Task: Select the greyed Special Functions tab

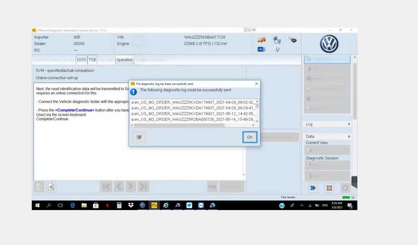Action: 150,60
